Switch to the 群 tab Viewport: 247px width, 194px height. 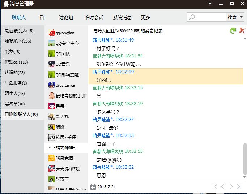42,17
